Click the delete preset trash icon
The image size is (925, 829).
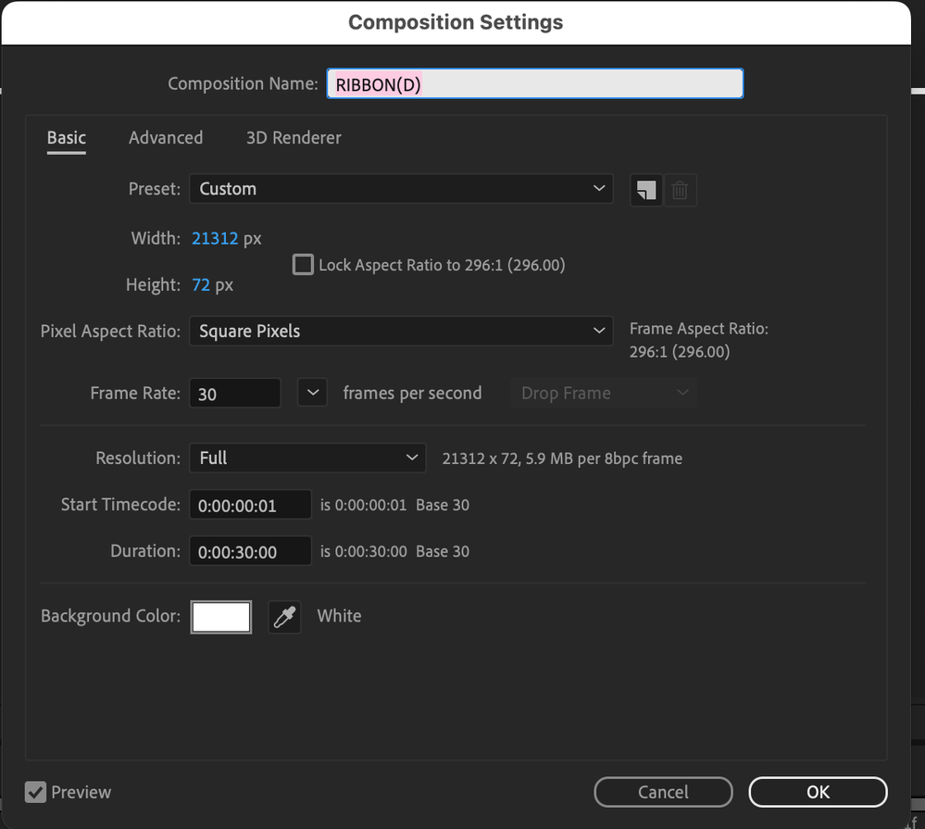click(680, 190)
